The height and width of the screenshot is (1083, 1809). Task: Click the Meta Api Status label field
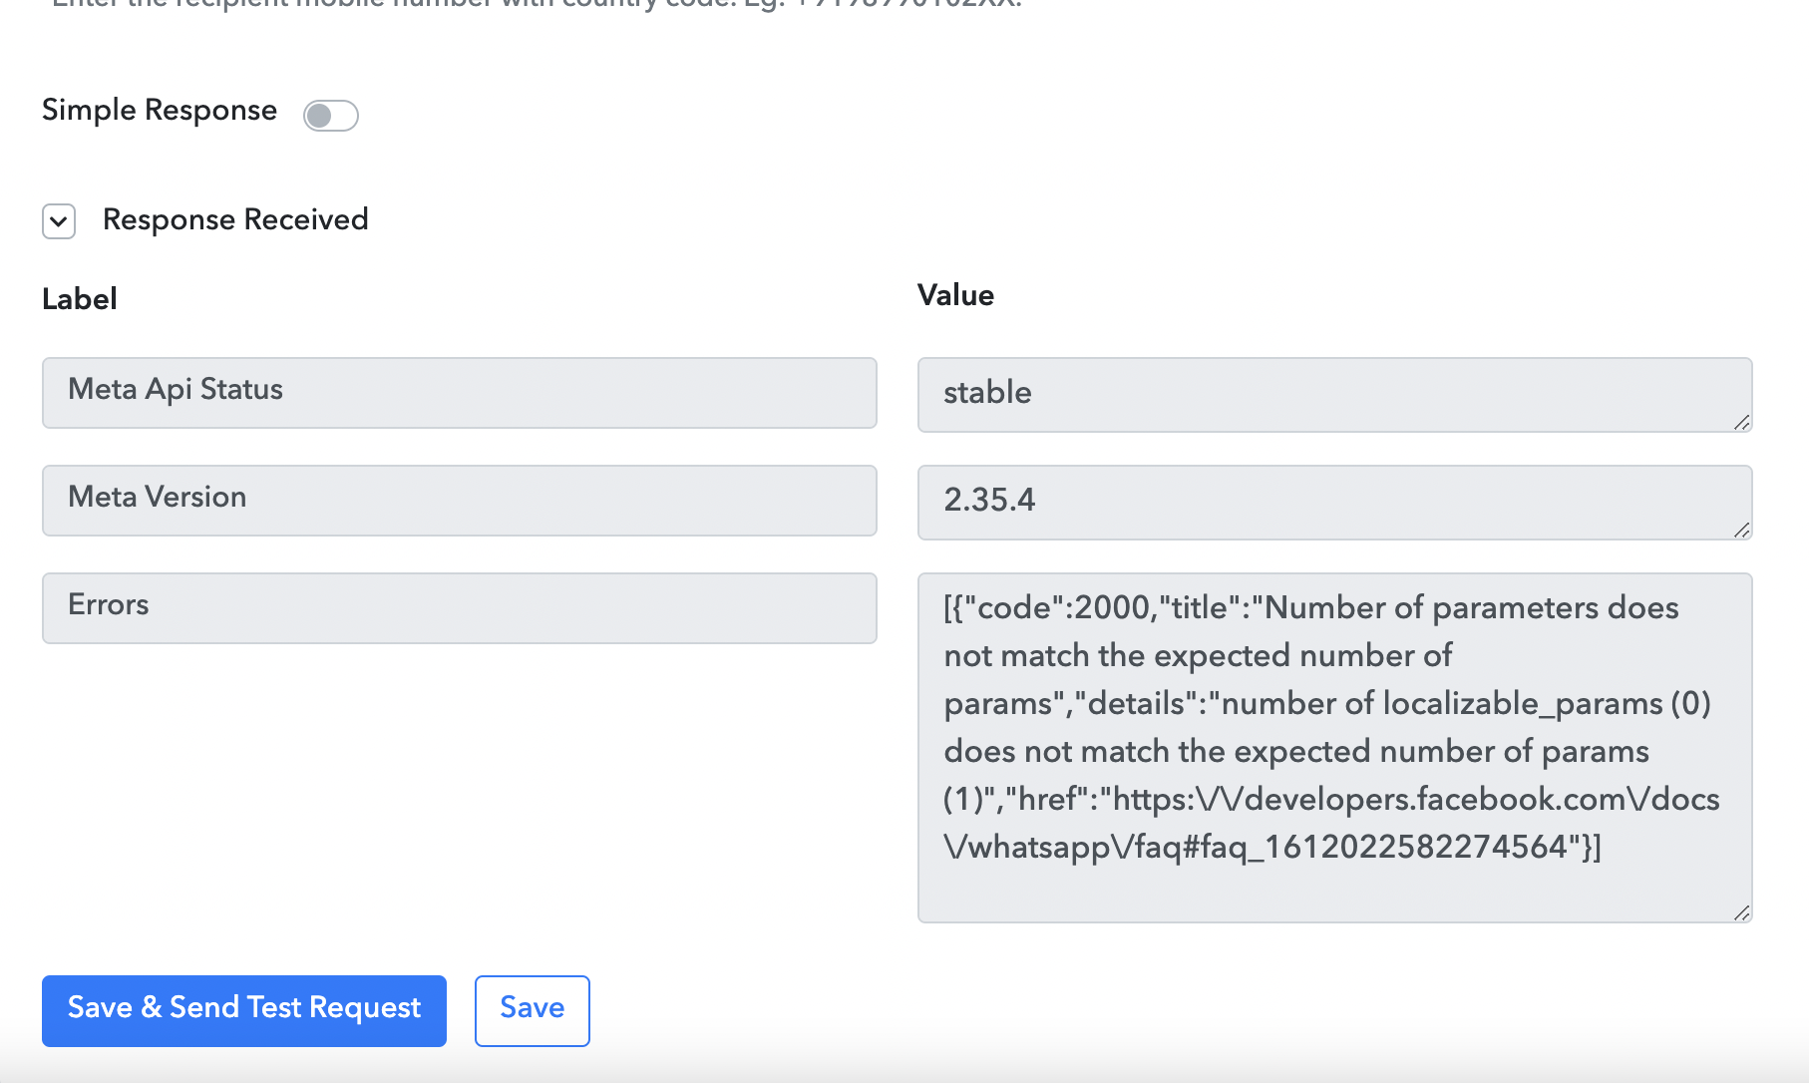tap(459, 393)
